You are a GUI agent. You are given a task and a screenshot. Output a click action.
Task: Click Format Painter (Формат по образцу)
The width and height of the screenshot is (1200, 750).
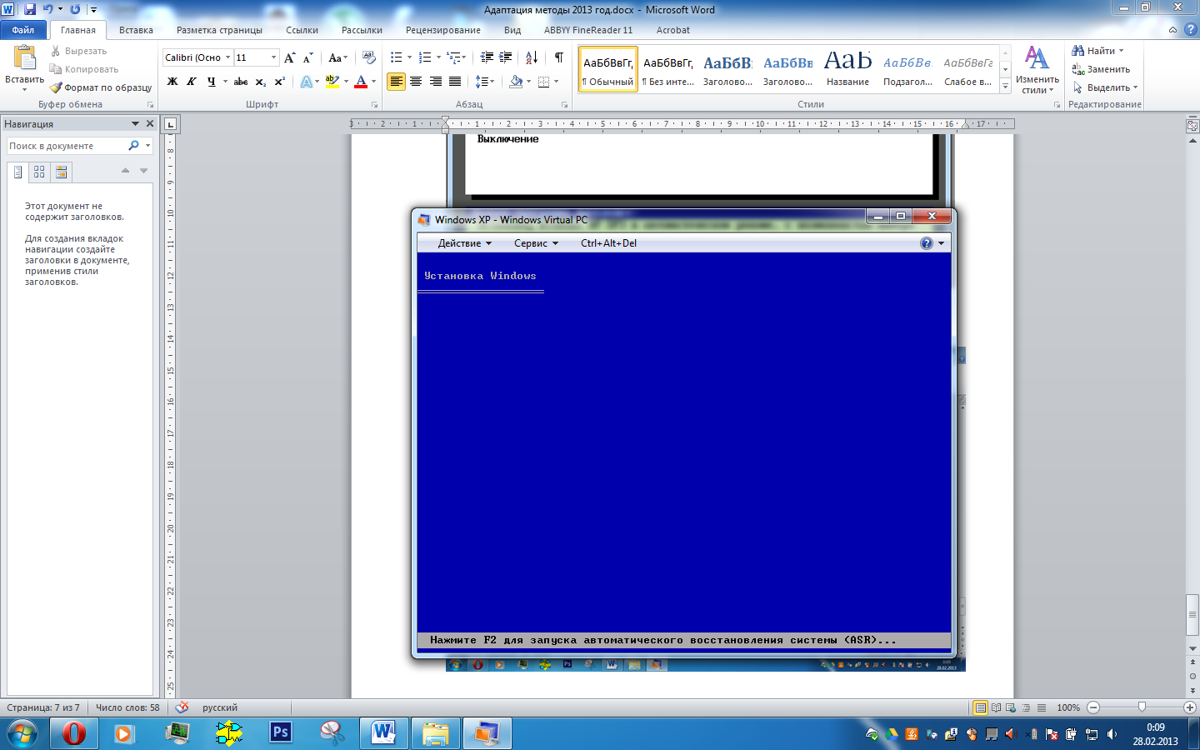click(x=101, y=87)
